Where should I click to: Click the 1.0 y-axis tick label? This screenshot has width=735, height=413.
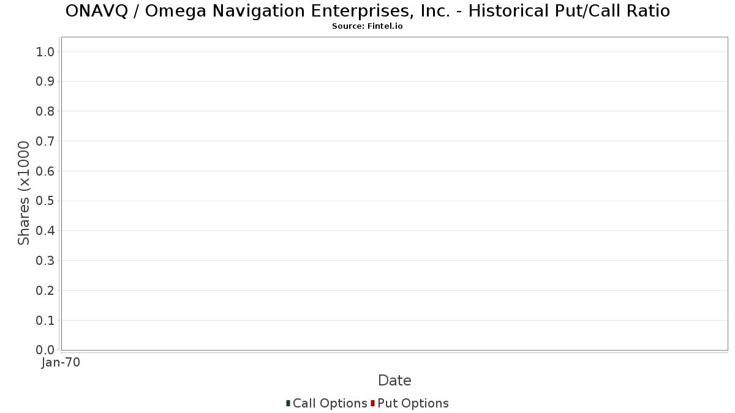pos(46,52)
